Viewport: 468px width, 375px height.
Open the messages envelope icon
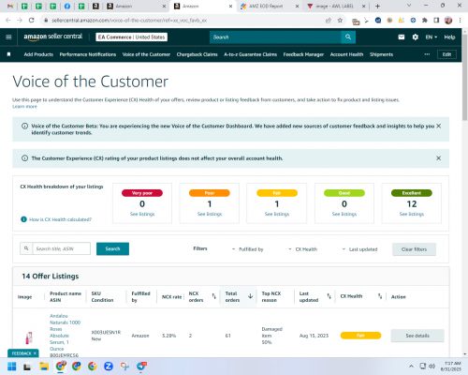402,37
